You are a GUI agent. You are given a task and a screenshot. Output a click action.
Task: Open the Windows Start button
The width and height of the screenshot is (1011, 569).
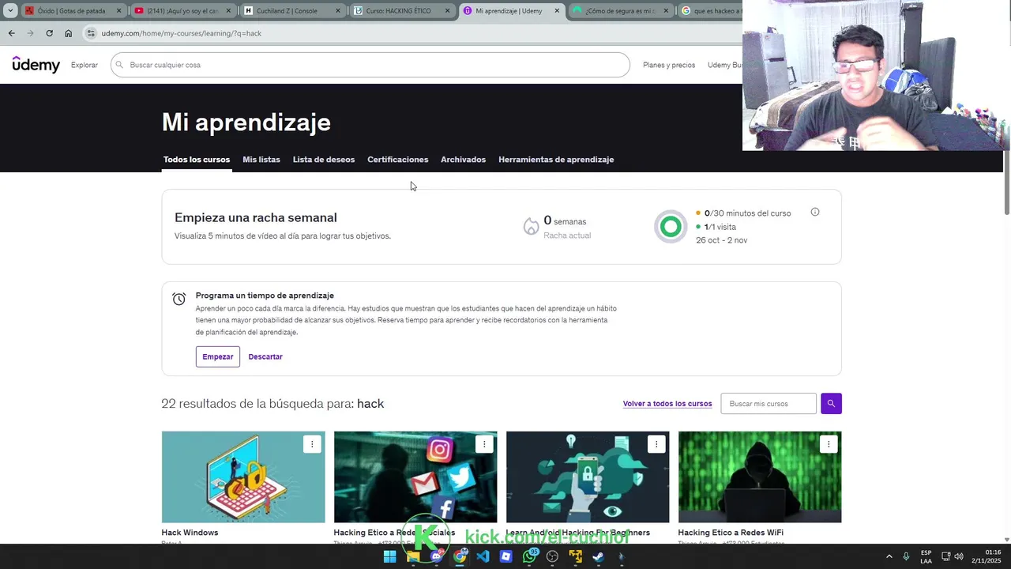point(389,556)
